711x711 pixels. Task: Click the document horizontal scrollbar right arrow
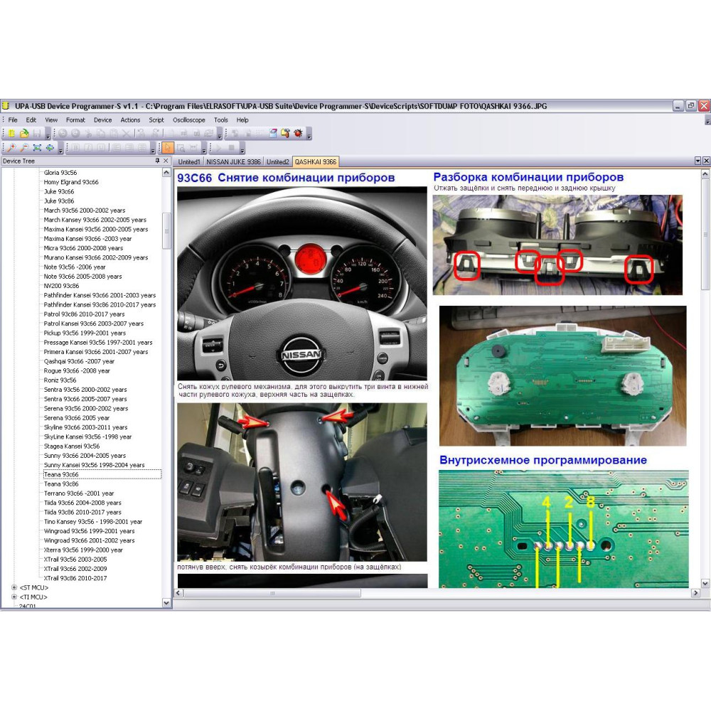(x=695, y=593)
